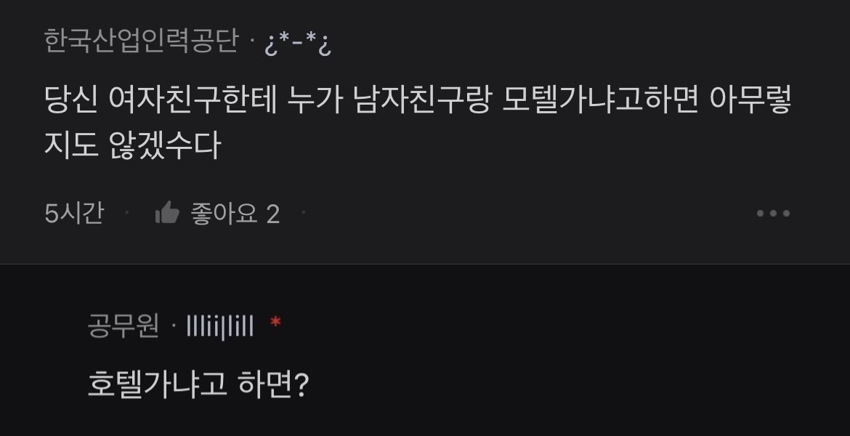Click the thumbs-up like icon
The width and height of the screenshot is (850, 436).
click(x=167, y=213)
